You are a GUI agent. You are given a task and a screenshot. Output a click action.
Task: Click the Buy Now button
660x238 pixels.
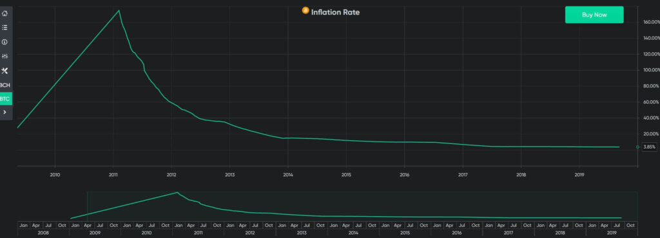tap(594, 15)
